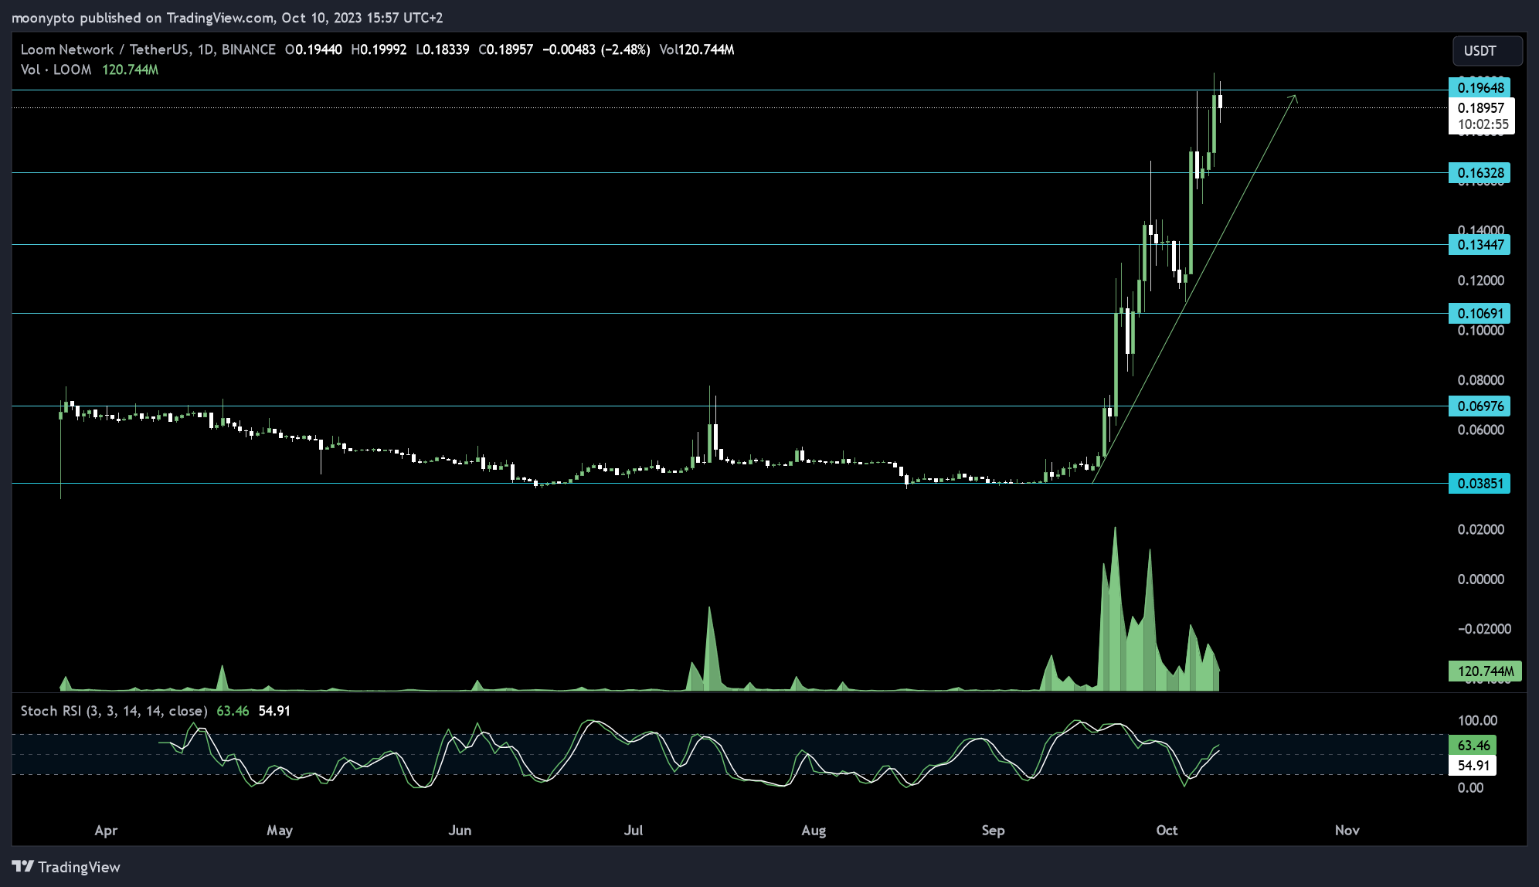Click the countdown timer 10:02:55

click(x=1483, y=124)
